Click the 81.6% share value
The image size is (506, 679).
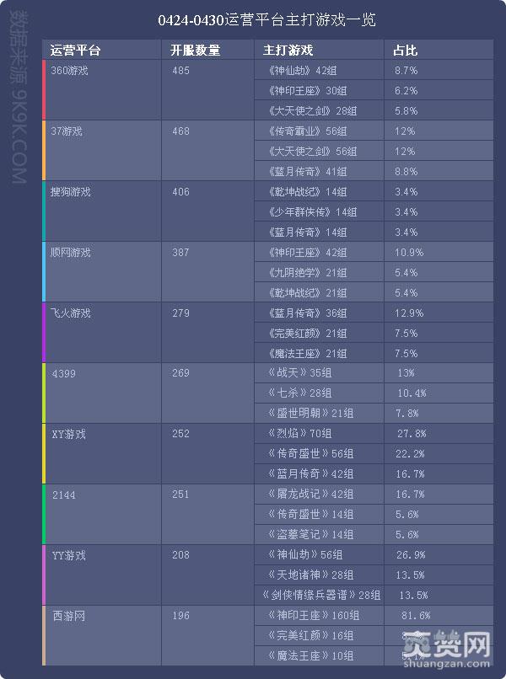414,616
